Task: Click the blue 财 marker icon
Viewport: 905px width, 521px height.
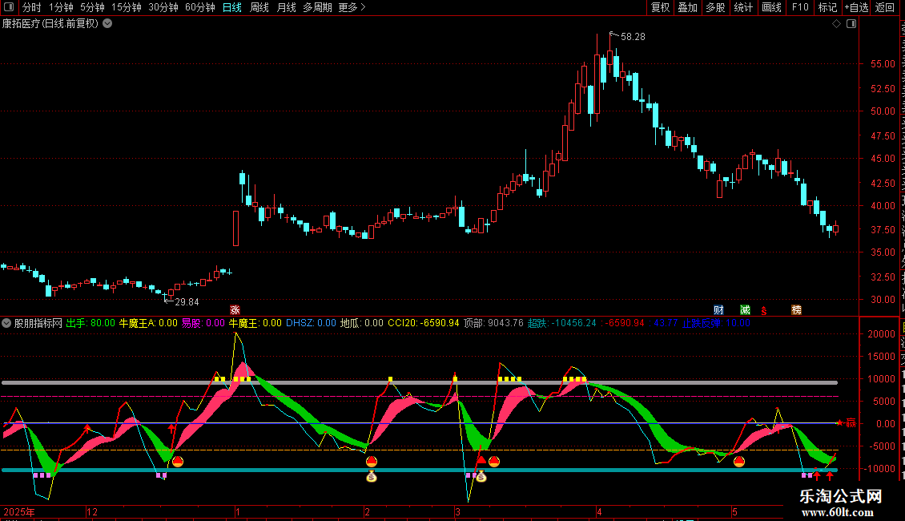Action: pos(718,310)
